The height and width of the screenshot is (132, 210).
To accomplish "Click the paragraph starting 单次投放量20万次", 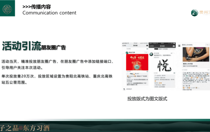I will 57,79.
